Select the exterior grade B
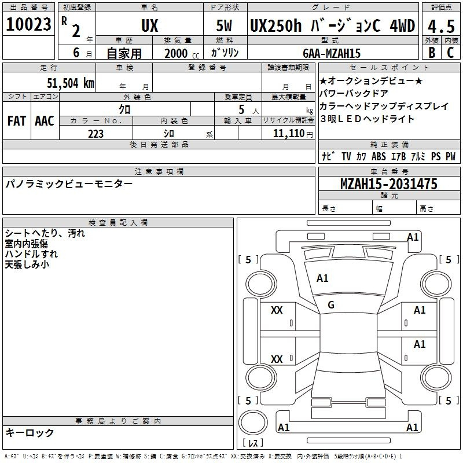This screenshot has width=463, height=463. 432,53
